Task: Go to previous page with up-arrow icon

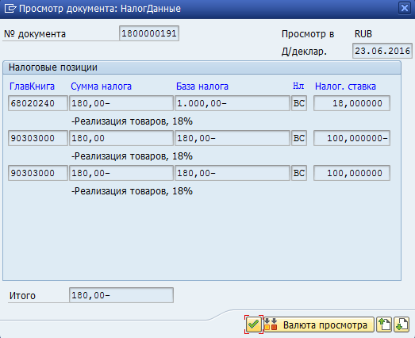Action: (384, 325)
